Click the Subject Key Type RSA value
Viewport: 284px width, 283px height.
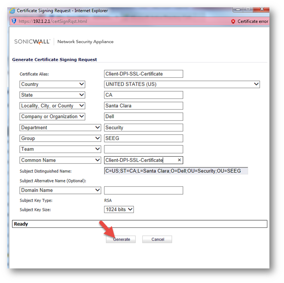point(108,200)
